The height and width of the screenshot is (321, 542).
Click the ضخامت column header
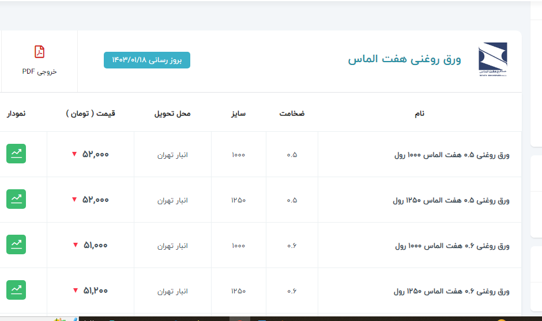coord(292,113)
